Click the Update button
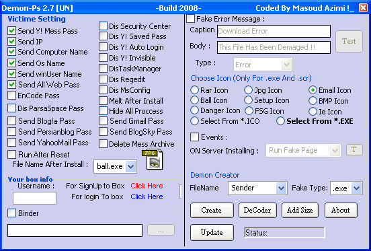This screenshot has height=251, width=371. 212,232
